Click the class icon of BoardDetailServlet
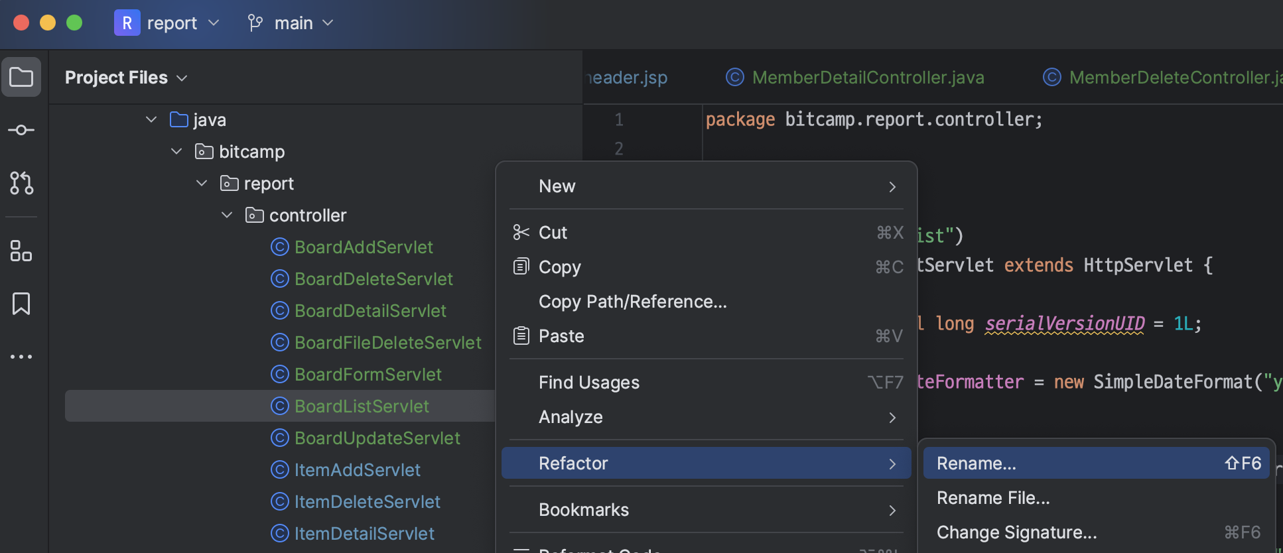The image size is (1283, 553). (x=280, y=310)
